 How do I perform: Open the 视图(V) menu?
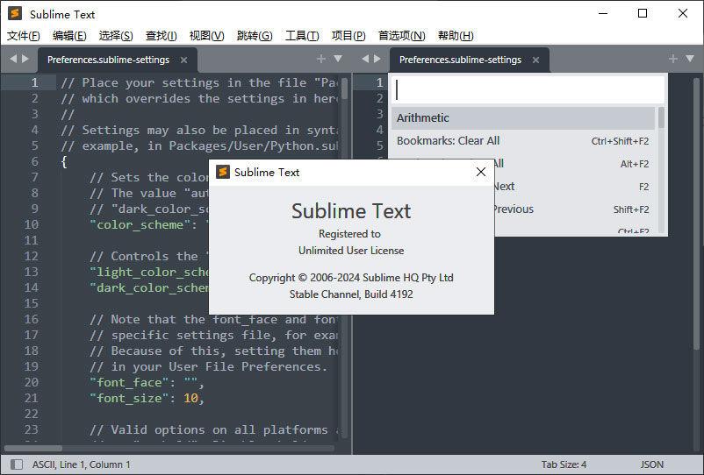tap(206, 35)
